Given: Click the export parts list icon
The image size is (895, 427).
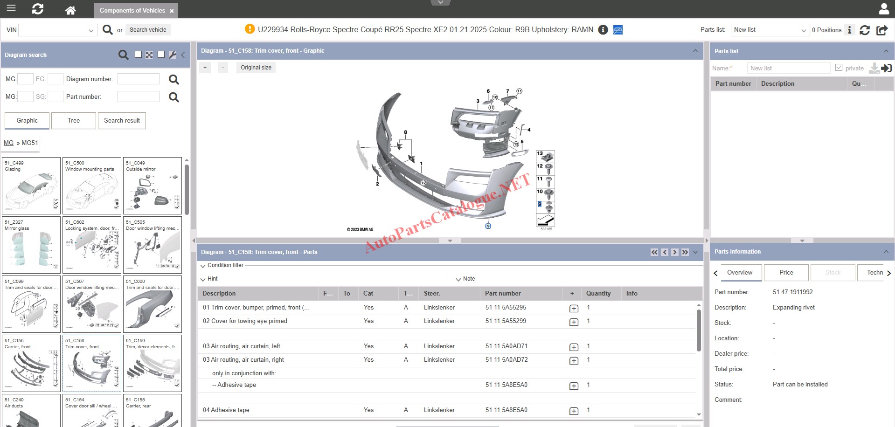Looking at the screenshot, I should click(x=881, y=30).
